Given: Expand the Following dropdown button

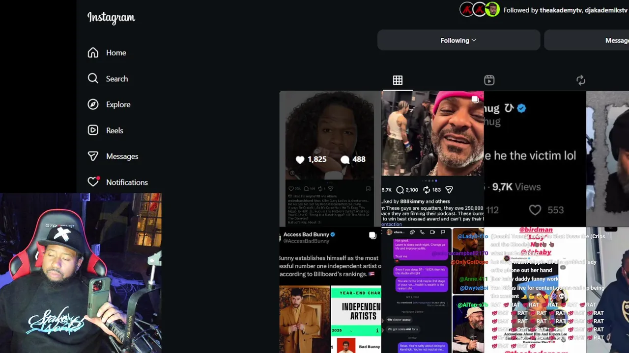Looking at the screenshot, I should 458,40.
